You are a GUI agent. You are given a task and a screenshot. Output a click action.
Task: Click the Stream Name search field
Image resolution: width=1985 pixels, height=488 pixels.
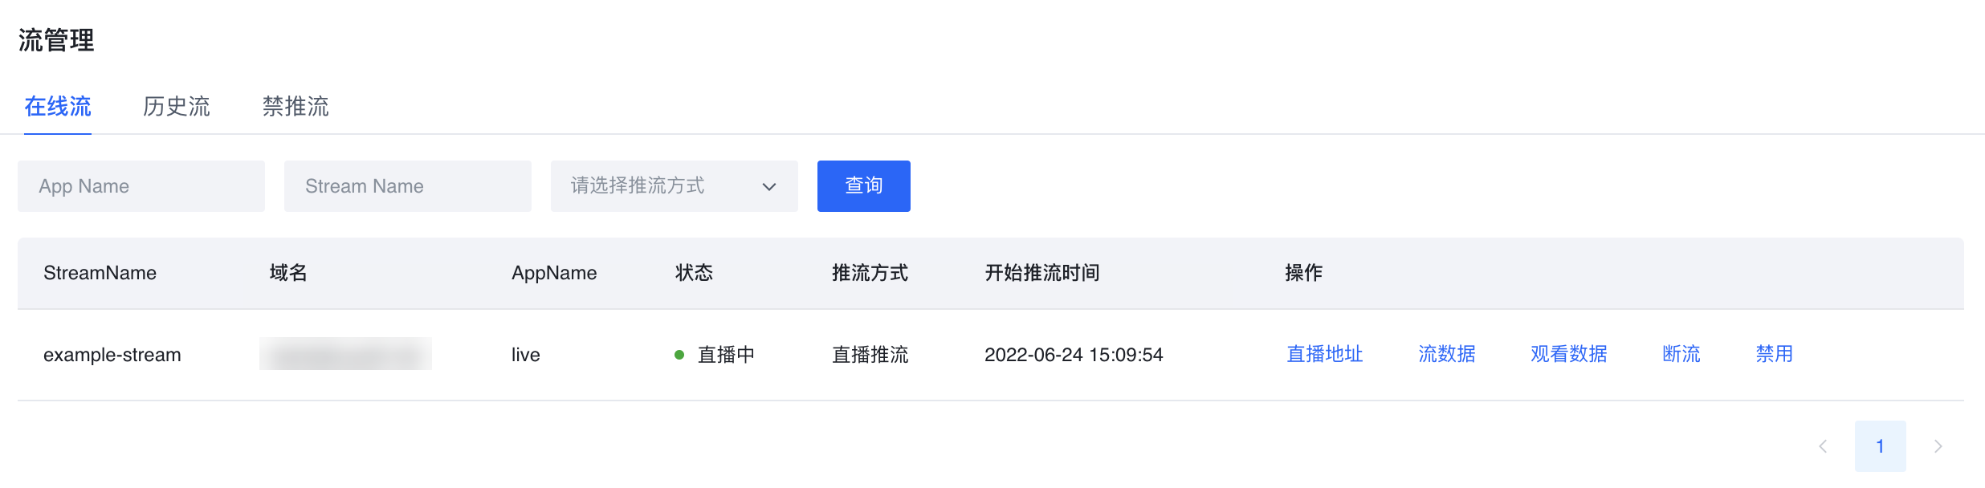click(x=408, y=186)
